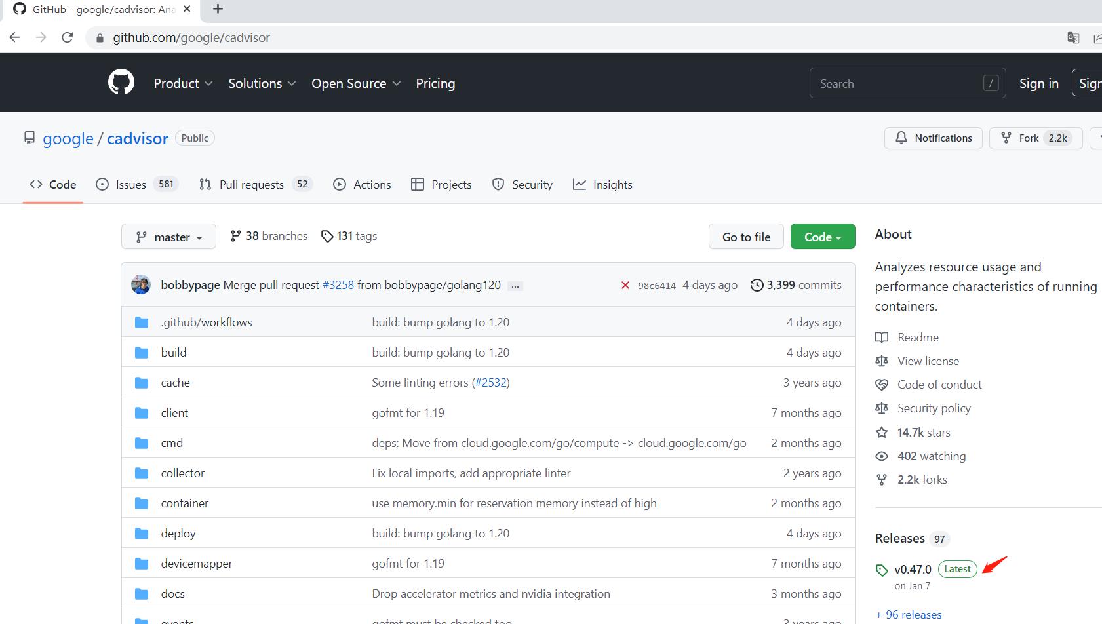Image resolution: width=1102 pixels, height=624 pixels.
Task: Click the collector folder icon
Action: click(142, 473)
